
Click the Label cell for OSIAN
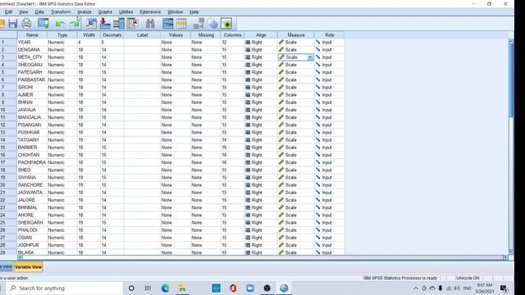(142, 238)
